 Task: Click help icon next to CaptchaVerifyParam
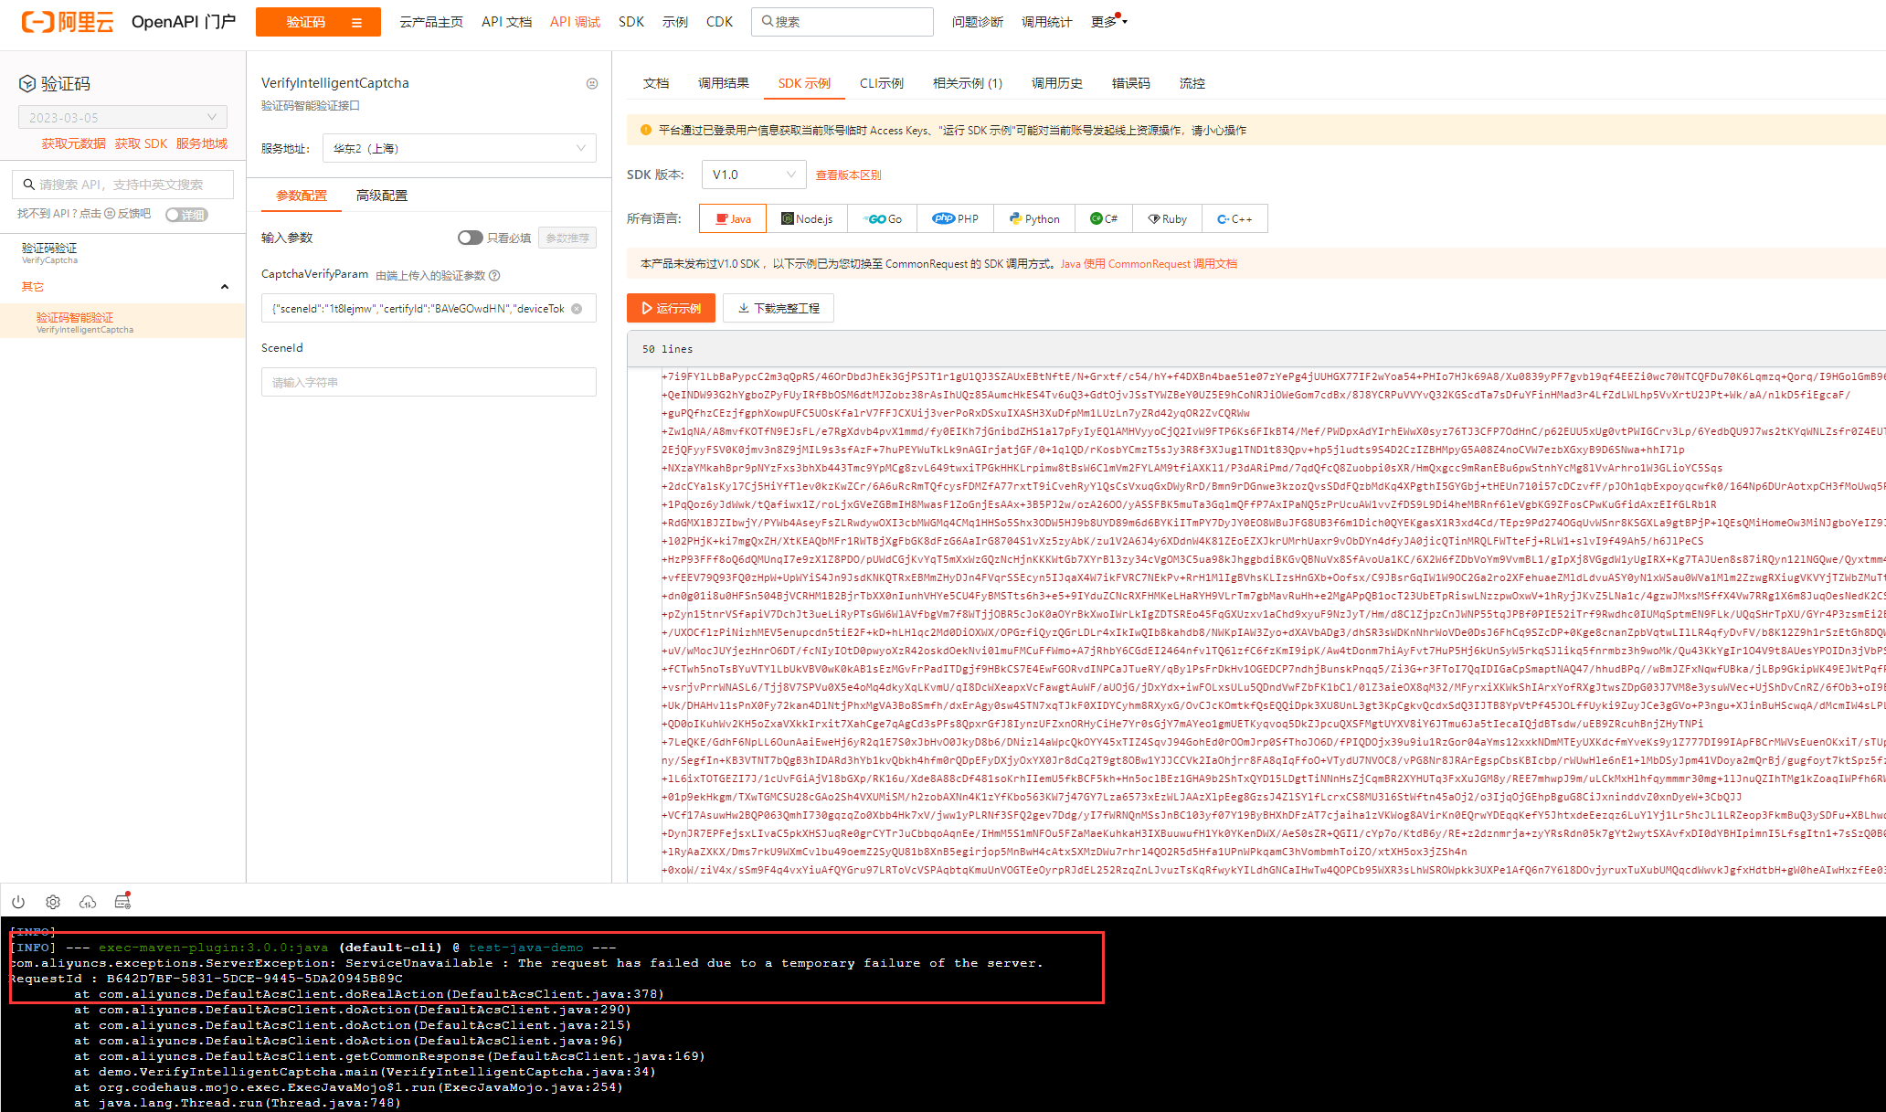[494, 275]
